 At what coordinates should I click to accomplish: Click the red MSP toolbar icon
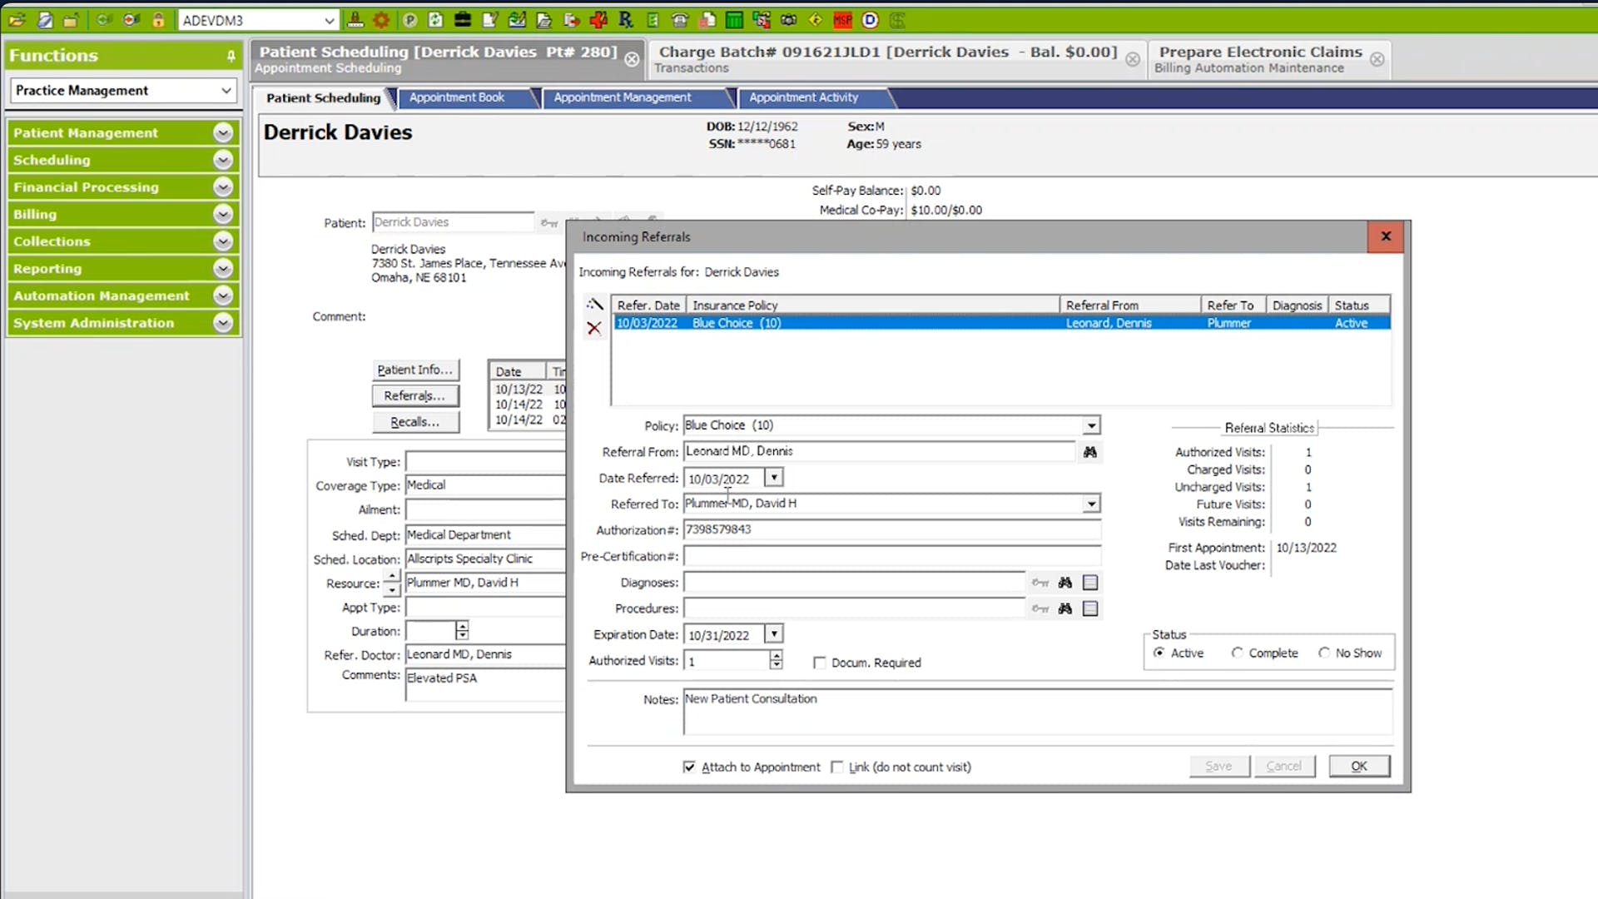click(x=842, y=20)
